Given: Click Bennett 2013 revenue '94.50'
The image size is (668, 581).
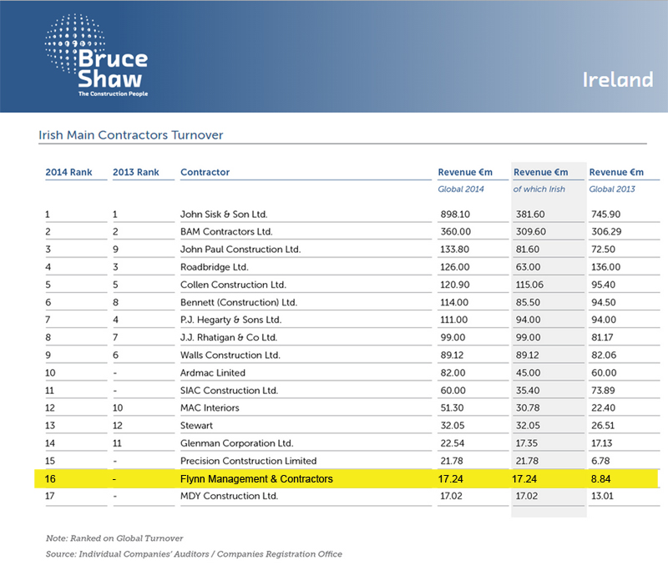Looking at the screenshot, I should pyautogui.click(x=603, y=302).
